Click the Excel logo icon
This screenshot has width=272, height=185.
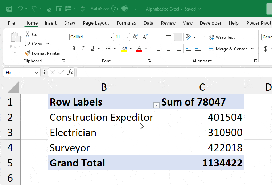pyautogui.click(x=9, y=9)
